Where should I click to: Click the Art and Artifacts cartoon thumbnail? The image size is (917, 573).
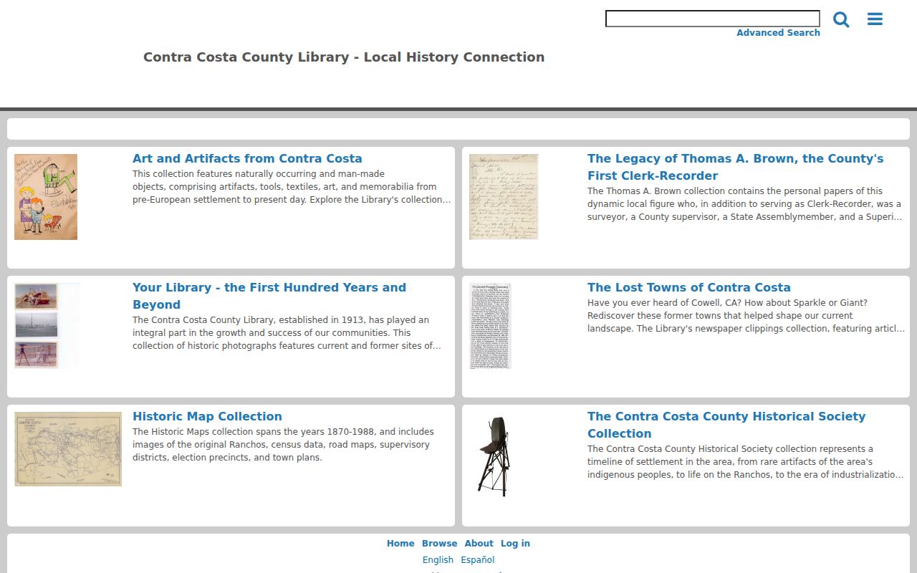(46, 197)
